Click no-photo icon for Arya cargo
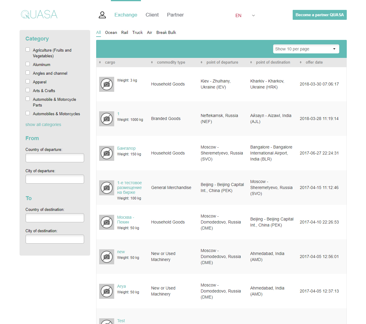Image resolution: width=366 pixels, height=324 pixels. tap(106, 291)
